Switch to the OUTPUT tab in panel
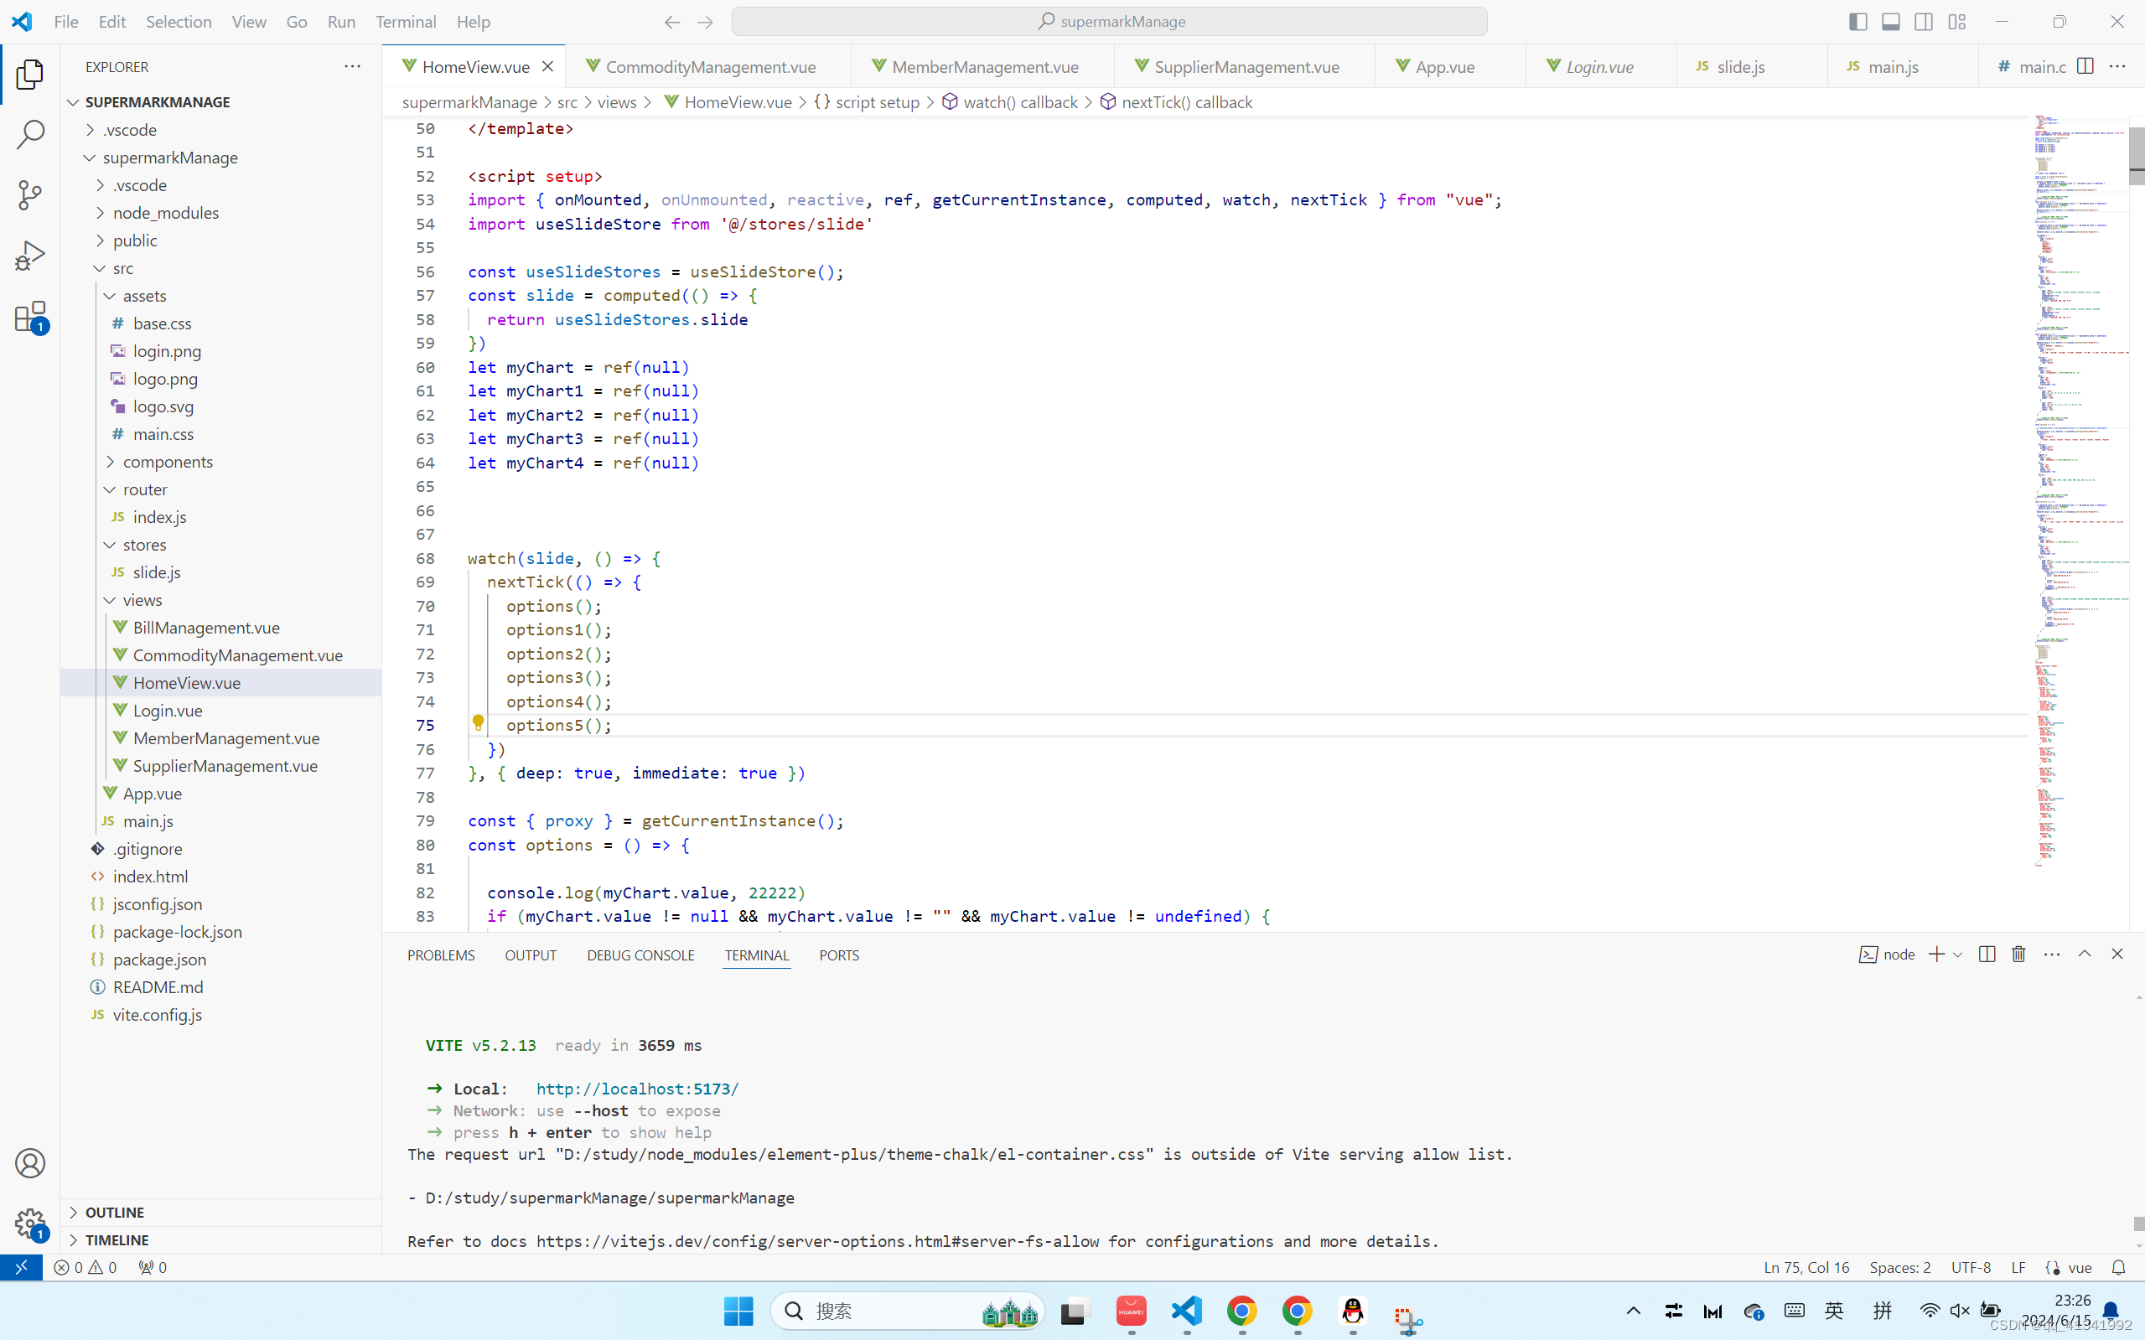 [x=531, y=954]
